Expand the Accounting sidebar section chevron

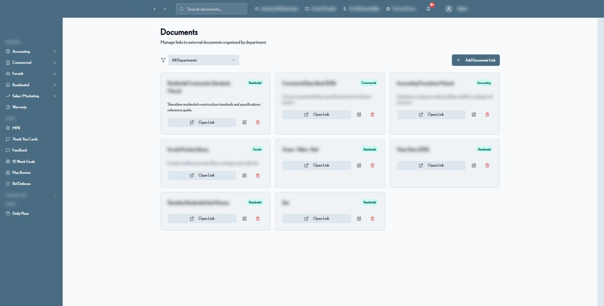tap(55, 52)
